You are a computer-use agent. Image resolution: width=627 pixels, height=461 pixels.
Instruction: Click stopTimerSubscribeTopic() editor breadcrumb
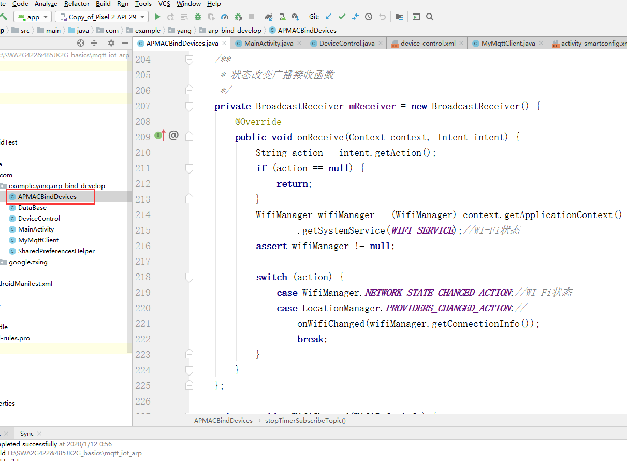coord(305,420)
